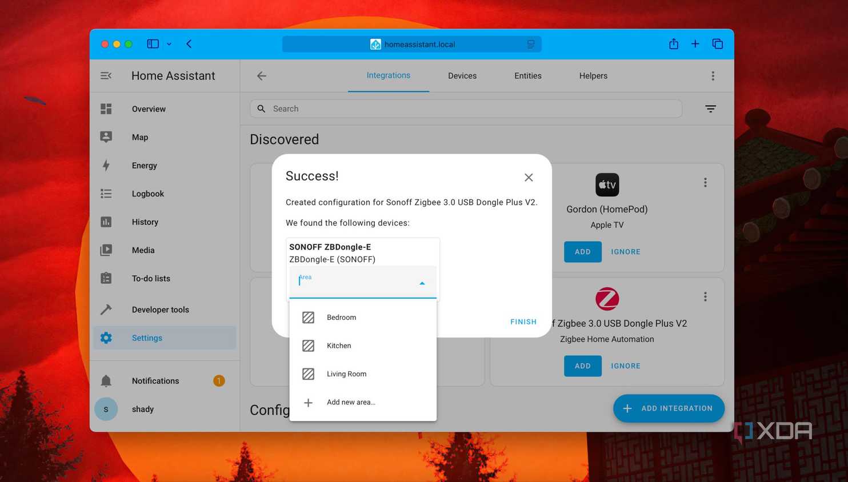Click the ADD INTEGRATION button
Image resolution: width=848 pixels, height=482 pixels.
coord(669,408)
